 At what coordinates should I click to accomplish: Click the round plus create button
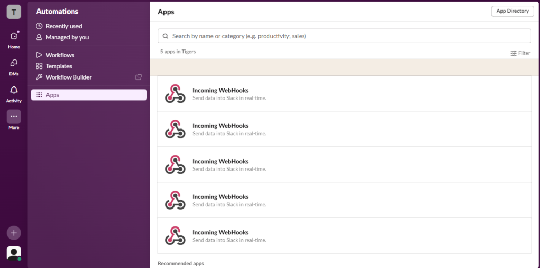[14, 233]
